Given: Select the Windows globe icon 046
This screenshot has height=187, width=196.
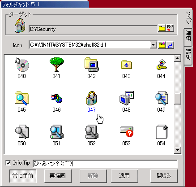Looking at the screenshot, I should pos(57,98).
